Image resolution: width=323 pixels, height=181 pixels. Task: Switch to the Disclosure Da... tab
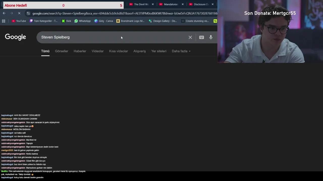[199, 4]
